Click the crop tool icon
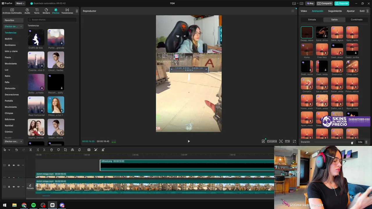372x209 pixels. tap(65, 150)
